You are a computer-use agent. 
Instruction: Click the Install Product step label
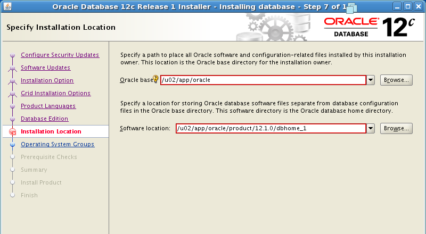pos(42,182)
